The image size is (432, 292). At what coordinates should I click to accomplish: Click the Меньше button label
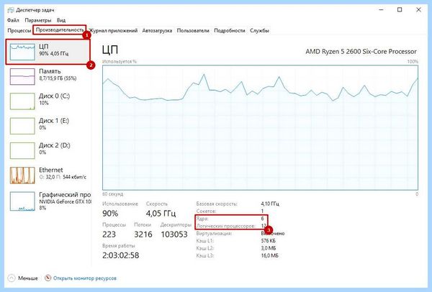(28, 278)
